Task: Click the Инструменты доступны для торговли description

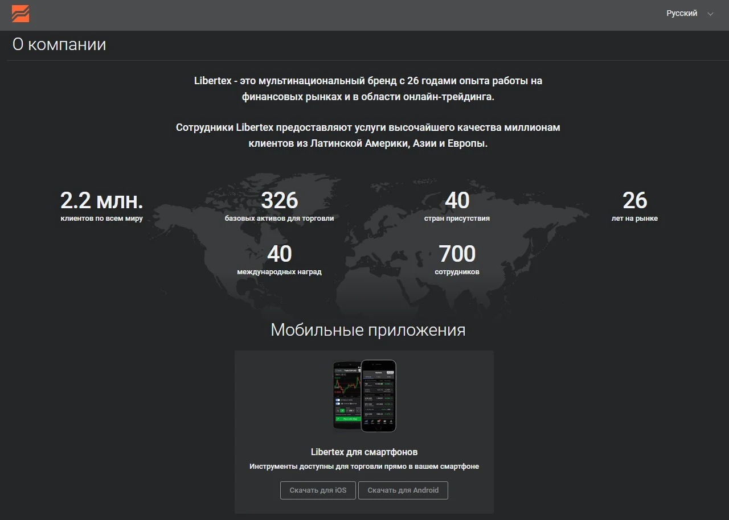Action: [364, 467]
